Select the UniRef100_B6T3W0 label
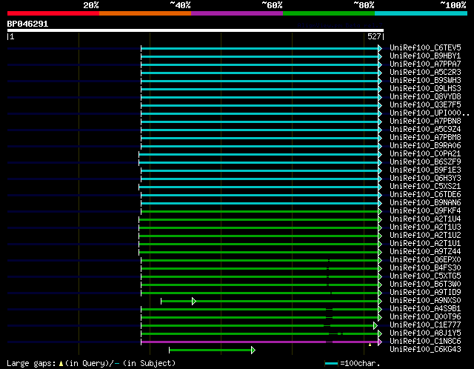 click(x=425, y=285)
